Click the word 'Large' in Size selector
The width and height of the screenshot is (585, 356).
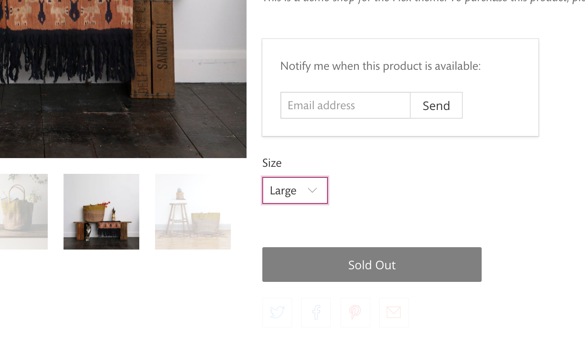click(283, 191)
